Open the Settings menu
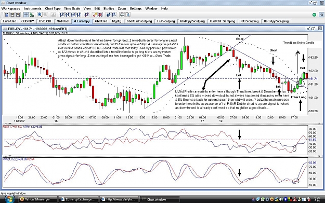325x203 pixels. coord(136,8)
